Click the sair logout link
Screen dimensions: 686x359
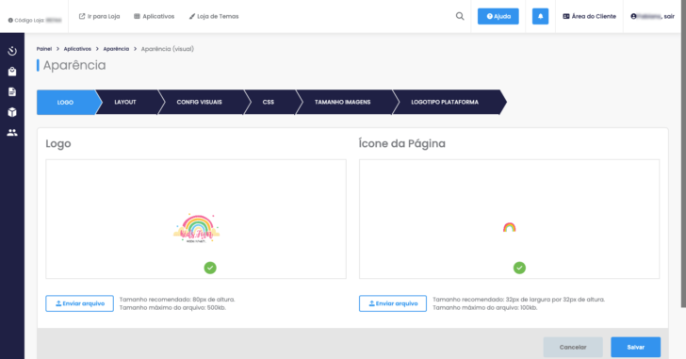(x=669, y=16)
